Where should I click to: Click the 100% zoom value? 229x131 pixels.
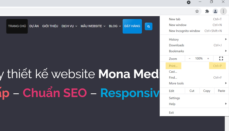(x=199, y=59)
